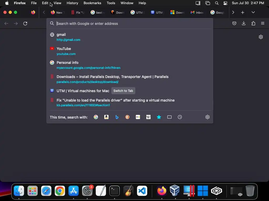Switch to the Inbox Gmail tab

197,13
